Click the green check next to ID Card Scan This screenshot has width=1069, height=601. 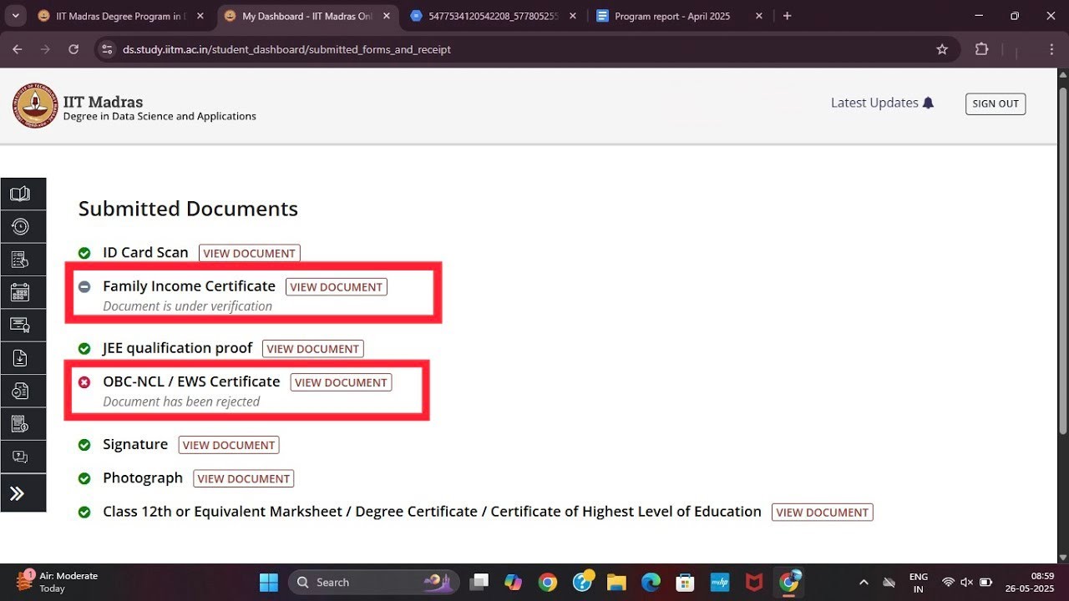click(84, 253)
